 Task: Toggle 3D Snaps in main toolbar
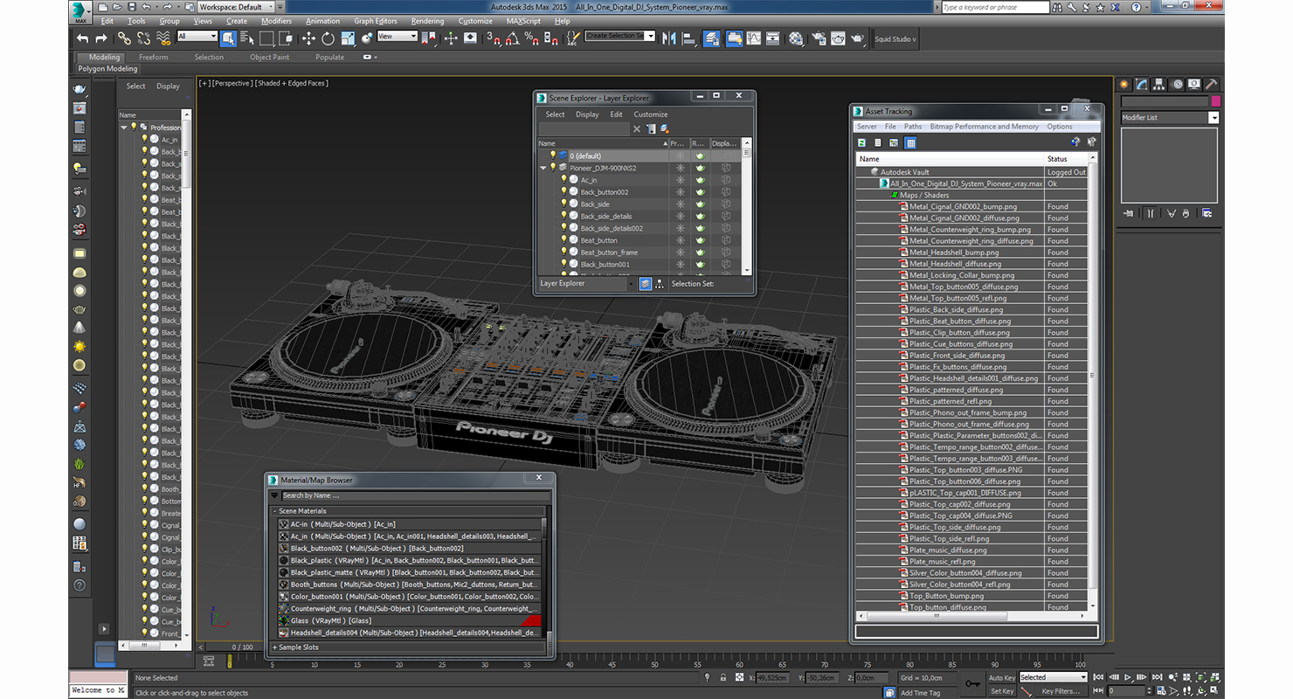tap(494, 38)
